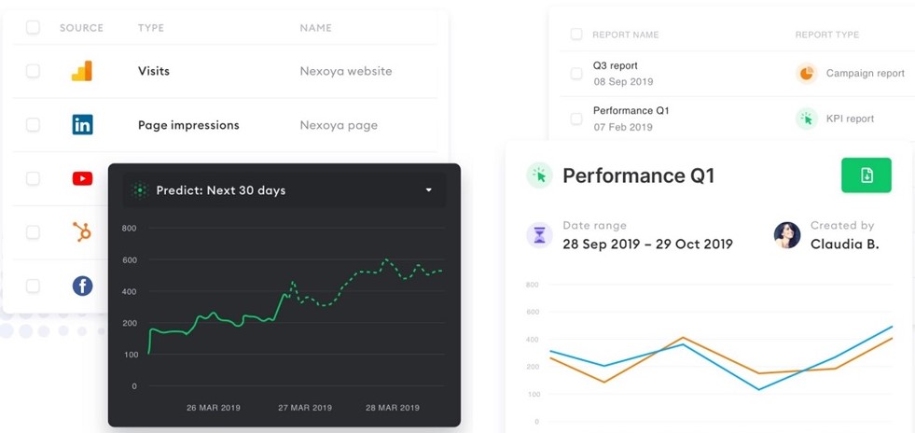915x433 pixels.
Task: Click the Facebook source icon
Action: pyautogui.click(x=82, y=286)
